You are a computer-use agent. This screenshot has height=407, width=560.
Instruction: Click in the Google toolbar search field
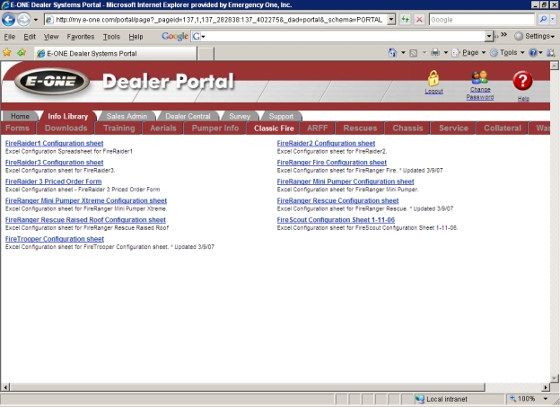343,36
